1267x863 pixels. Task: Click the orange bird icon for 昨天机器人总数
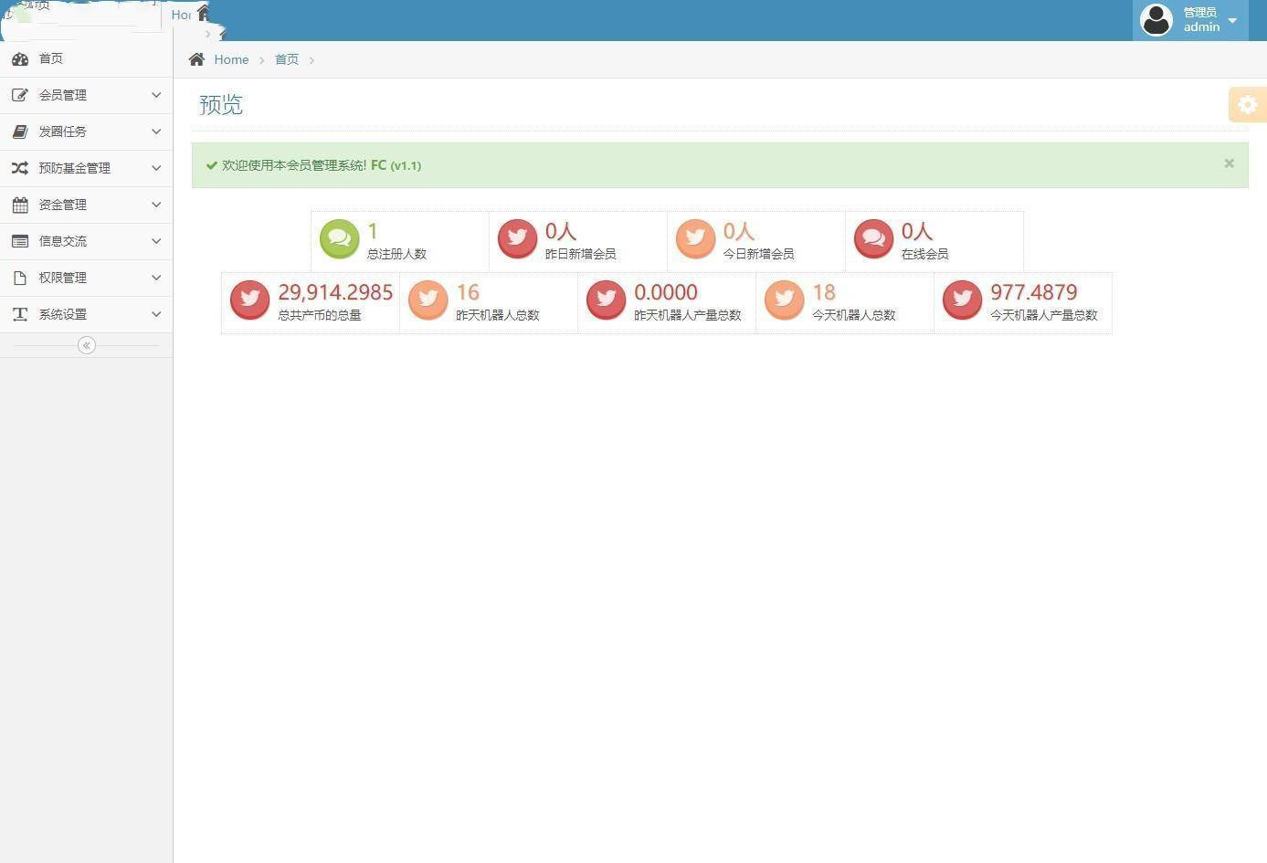click(x=428, y=300)
